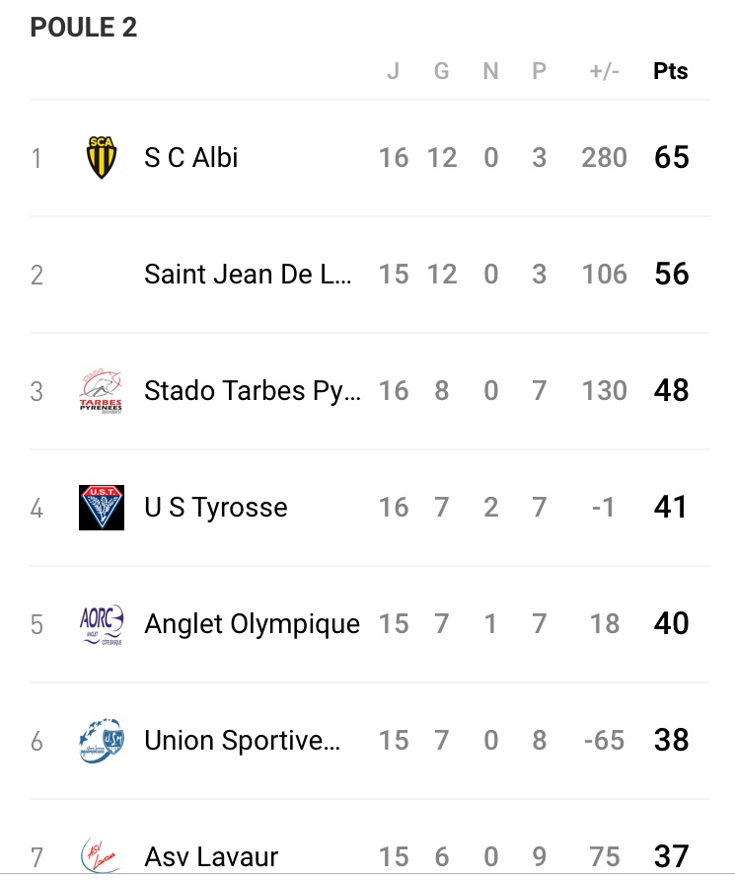Screen dimensions: 735x882
Task: Click S C Albi's 65 points value
Action: pyautogui.click(x=671, y=158)
